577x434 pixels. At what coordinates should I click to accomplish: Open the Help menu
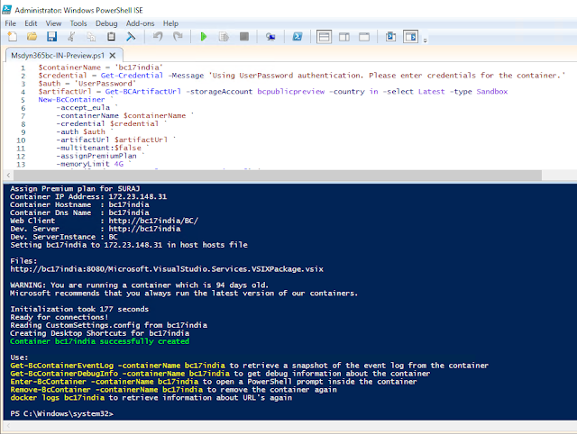(170, 23)
